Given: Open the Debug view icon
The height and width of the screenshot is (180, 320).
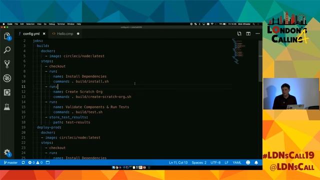Looking at the screenshot, I should point(7,78).
